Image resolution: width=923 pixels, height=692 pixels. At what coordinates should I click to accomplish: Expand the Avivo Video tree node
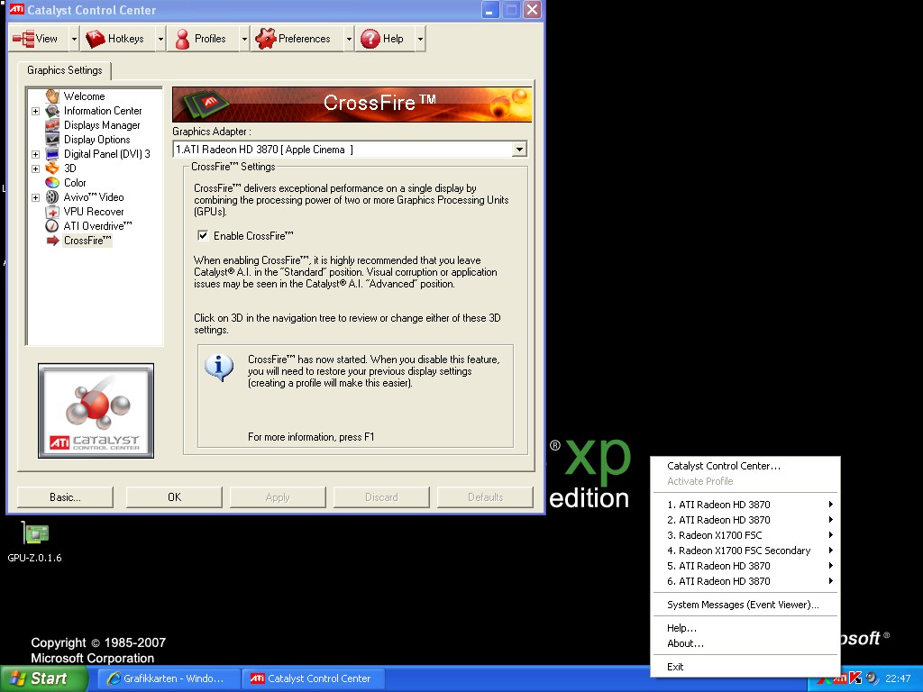[x=35, y=197]
